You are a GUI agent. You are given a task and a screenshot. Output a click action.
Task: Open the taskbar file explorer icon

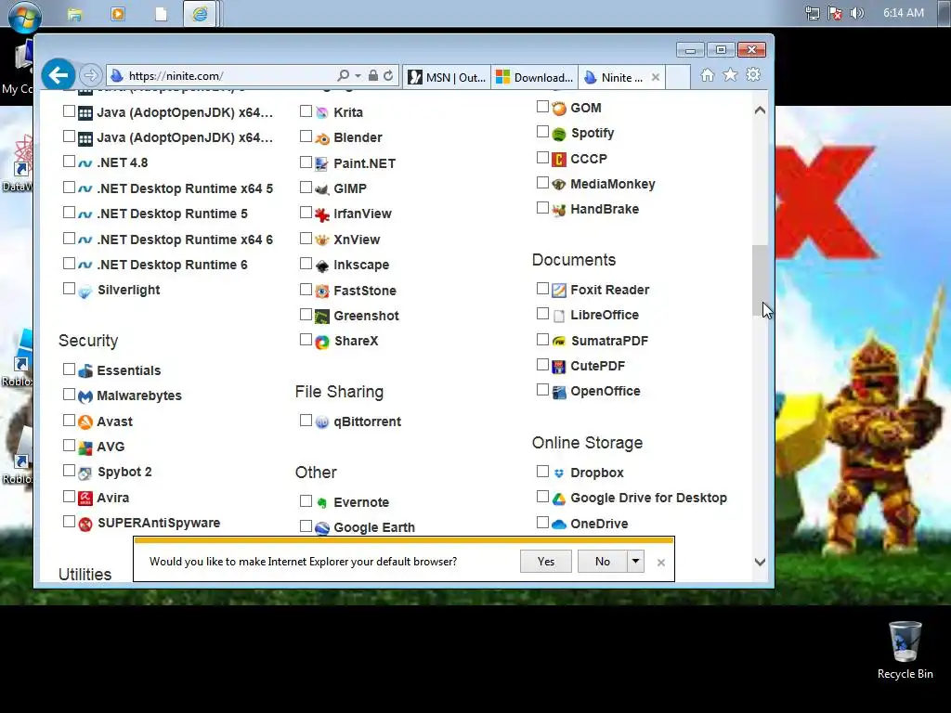coord(74,14)
